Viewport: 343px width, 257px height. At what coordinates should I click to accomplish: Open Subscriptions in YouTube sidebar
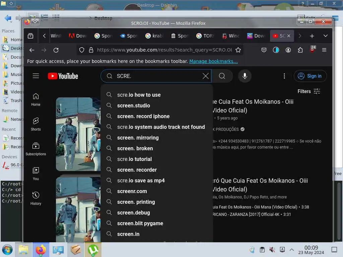tap(36, 149)
